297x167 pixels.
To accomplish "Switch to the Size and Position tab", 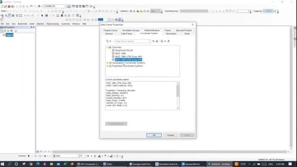I will 184,31.
